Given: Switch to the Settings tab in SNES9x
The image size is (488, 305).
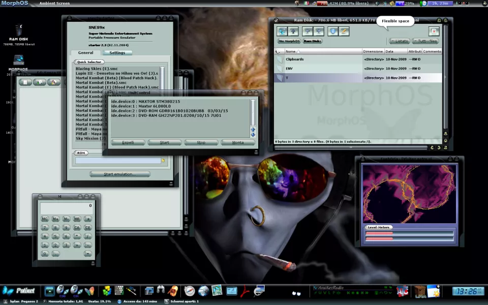Looking at the screenshot, I should (x=117, y=52).
